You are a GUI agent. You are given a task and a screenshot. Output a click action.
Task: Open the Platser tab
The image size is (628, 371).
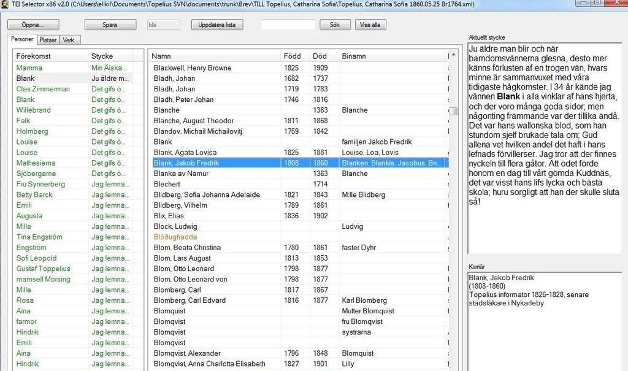(x=48, y=40)
